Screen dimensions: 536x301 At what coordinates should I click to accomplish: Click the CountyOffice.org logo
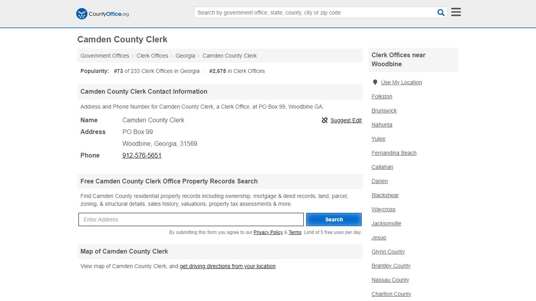(102, 14)
